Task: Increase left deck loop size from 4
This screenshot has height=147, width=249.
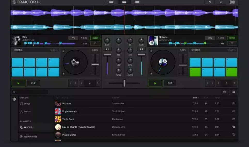Action: (98, 83)
